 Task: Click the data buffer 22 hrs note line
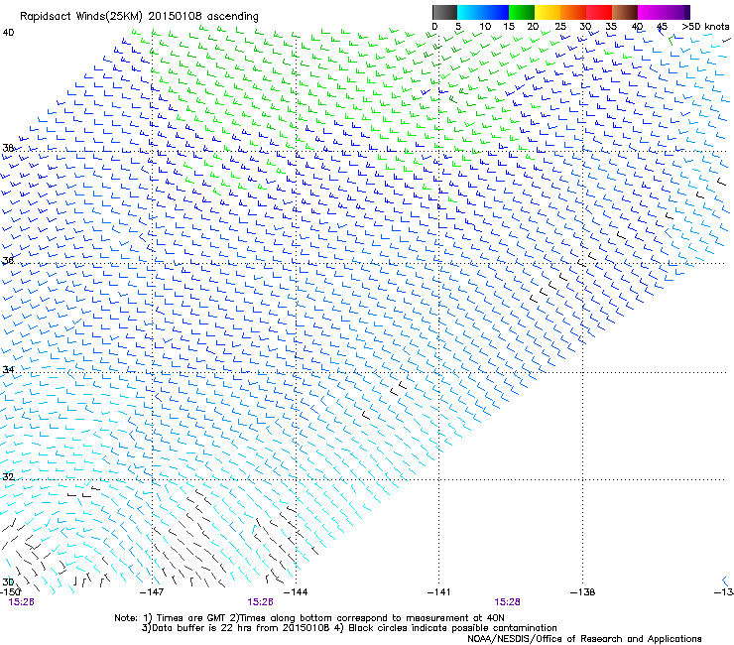pyautogui.click(x=349, y=628)
